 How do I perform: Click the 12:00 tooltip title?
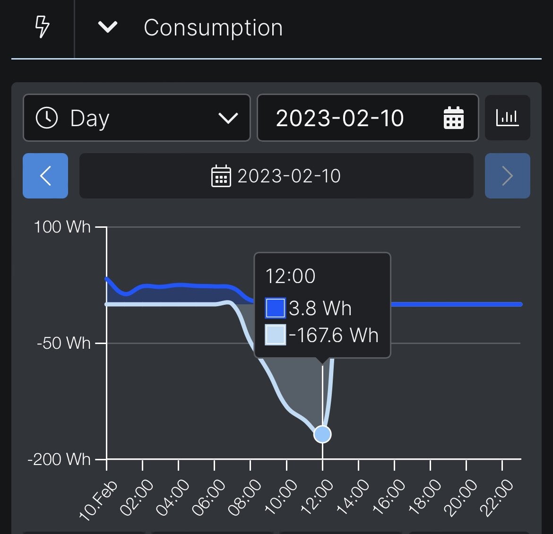[290, 276]
